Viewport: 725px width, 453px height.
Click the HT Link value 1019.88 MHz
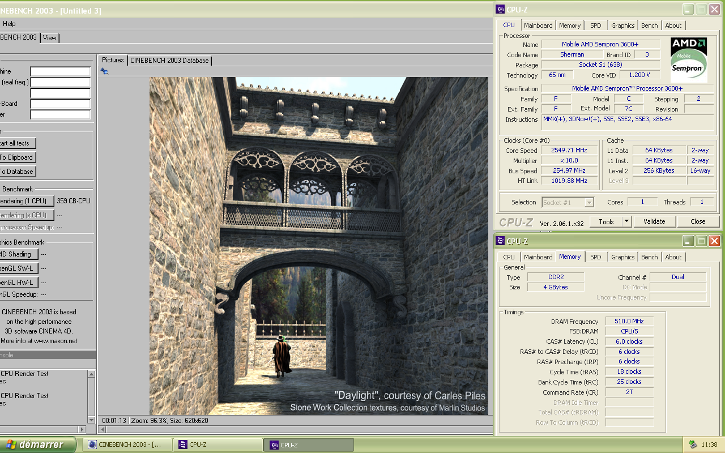click(x=569, y=181)
